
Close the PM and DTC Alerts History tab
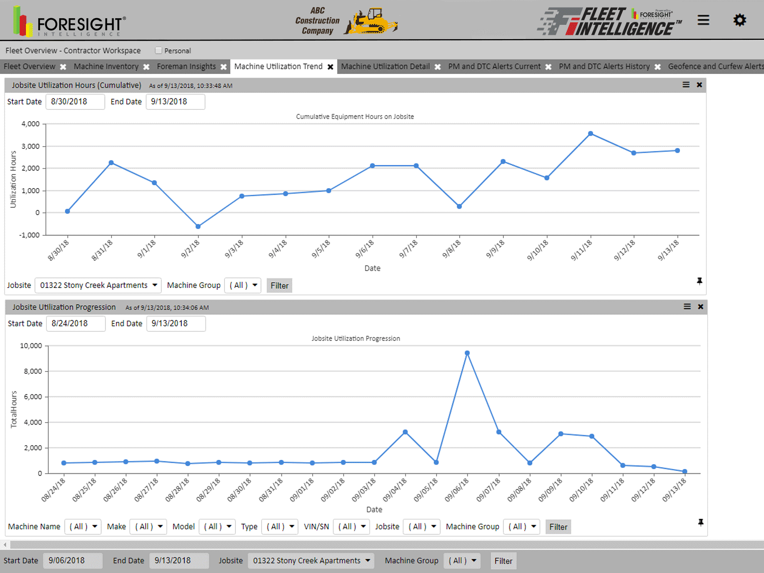(x=658, y=67)
